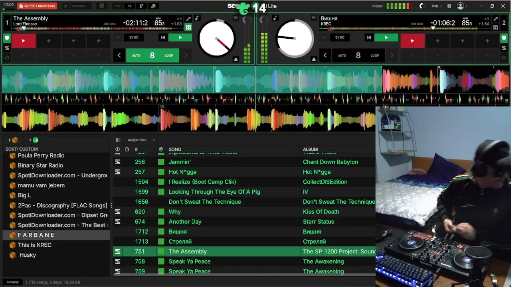Viewport: 511px width, 287px height.
Task: Open the Extended view mode dropdown
Action: click(80, 6)
